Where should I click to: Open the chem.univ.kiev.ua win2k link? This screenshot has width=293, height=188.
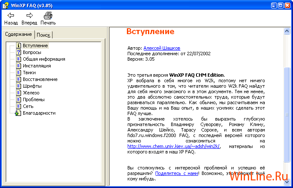click(x=174, y=146)
